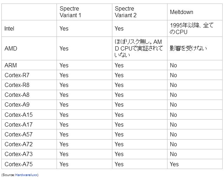Click the ARM row label

(11, 65)
